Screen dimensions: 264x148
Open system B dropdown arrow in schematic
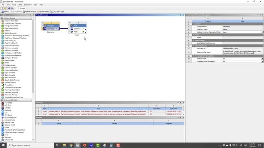tap(69, 23)
